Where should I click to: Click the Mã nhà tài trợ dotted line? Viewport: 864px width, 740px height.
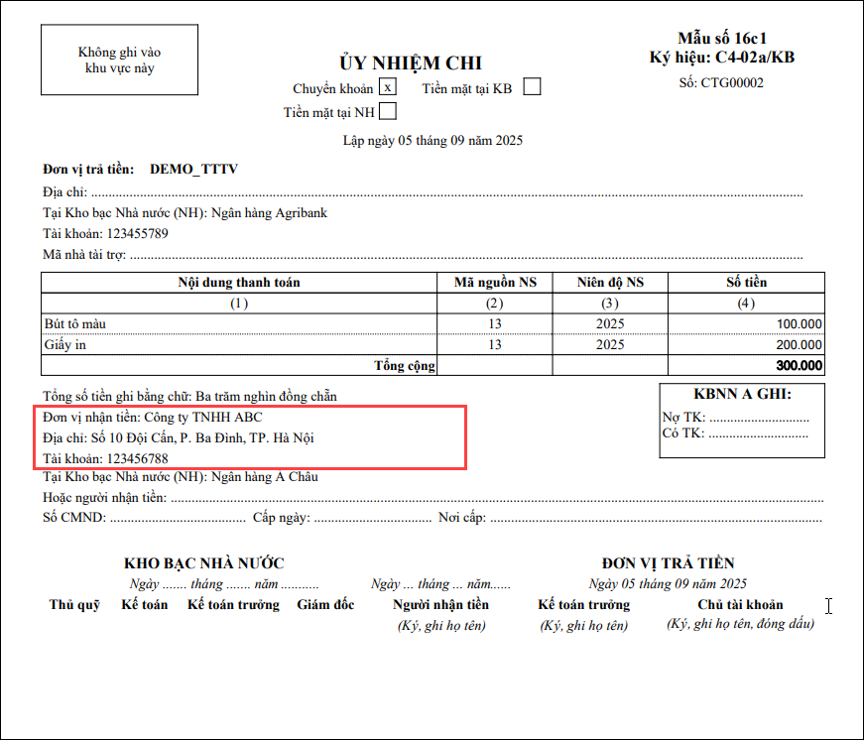coord(466,255)
